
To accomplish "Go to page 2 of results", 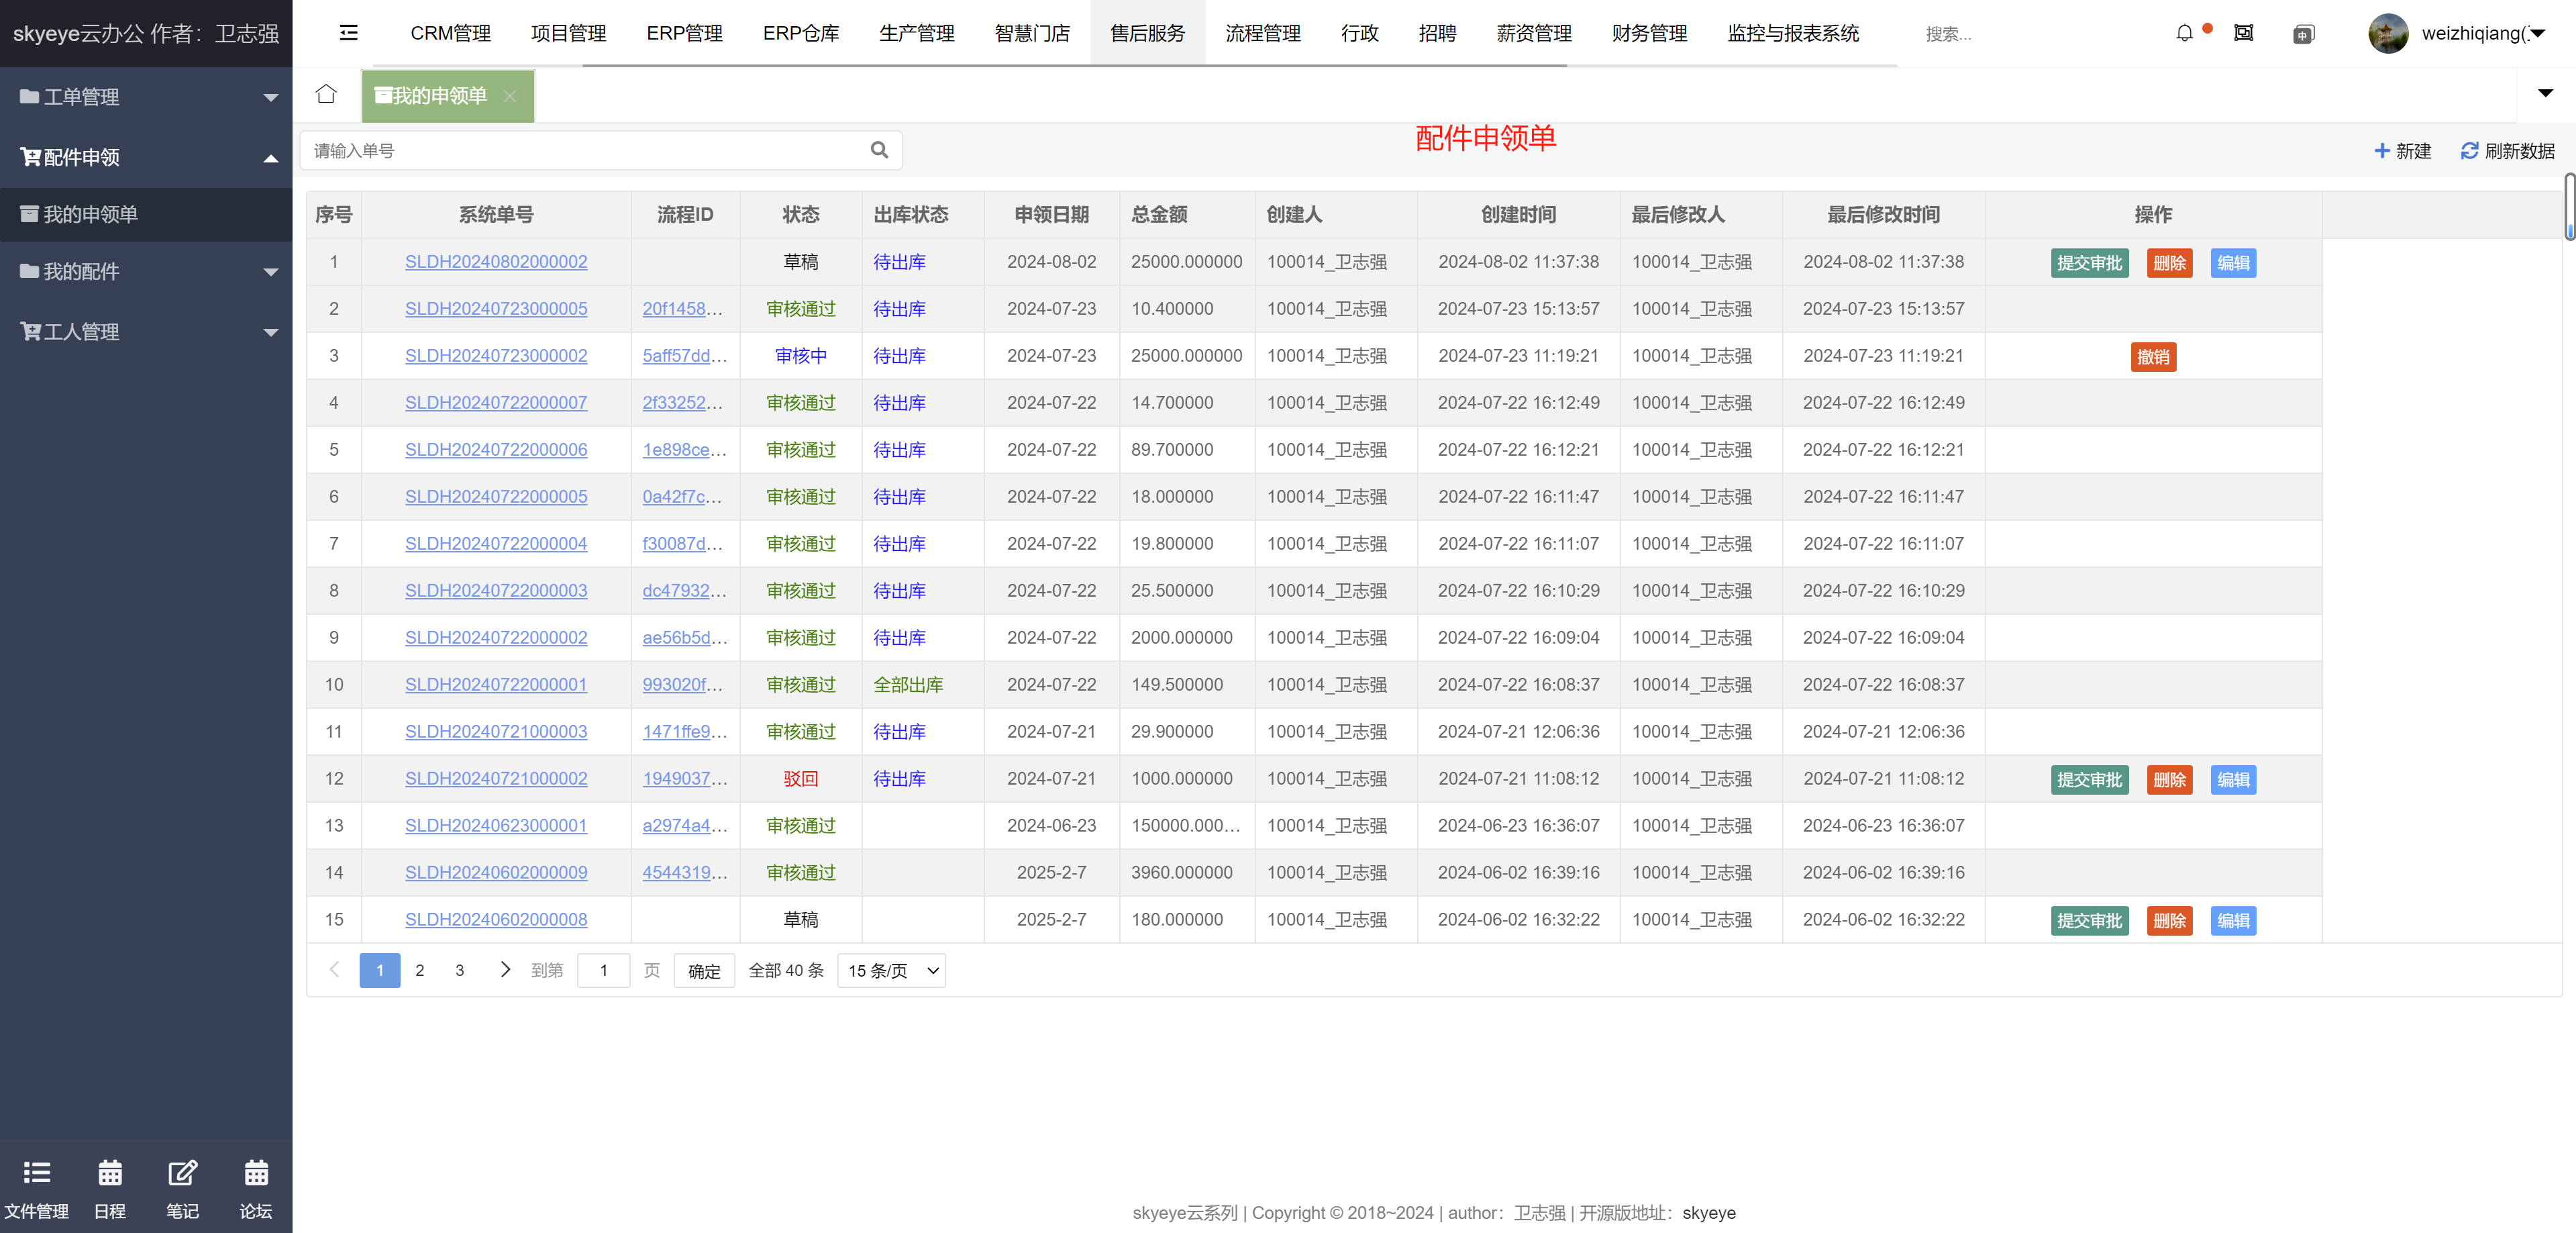I will click(x=420, y=970).
